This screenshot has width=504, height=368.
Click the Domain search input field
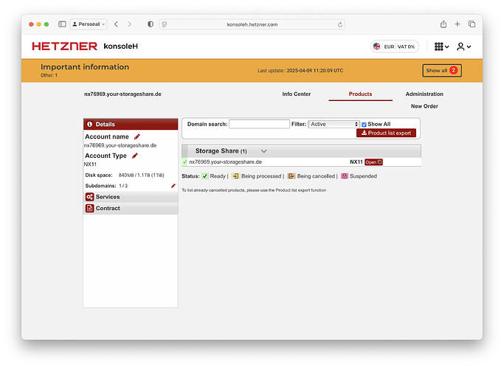259,125
